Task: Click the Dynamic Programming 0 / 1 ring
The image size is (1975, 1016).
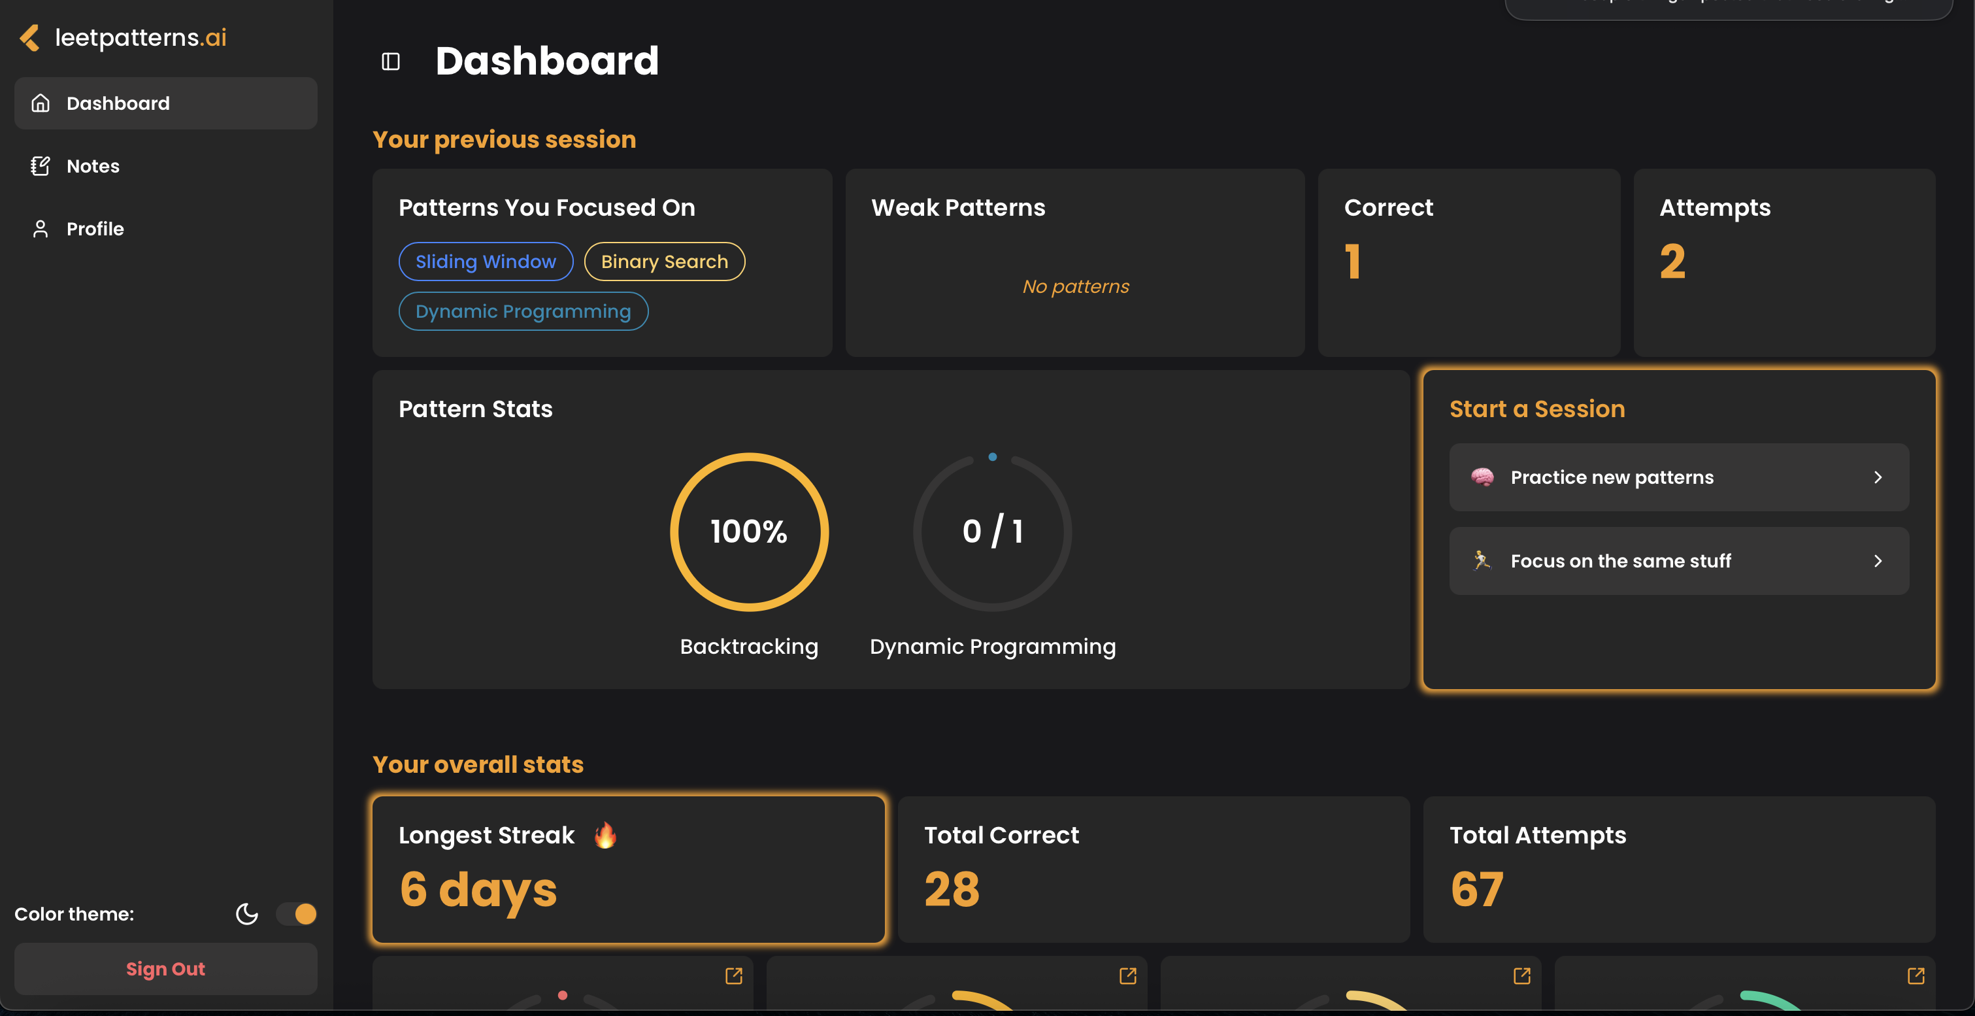Action: click(992, 532)
